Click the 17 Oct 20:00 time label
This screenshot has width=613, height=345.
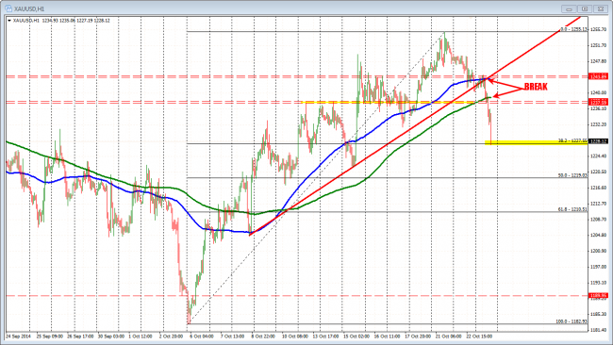(x=418, y=336)
